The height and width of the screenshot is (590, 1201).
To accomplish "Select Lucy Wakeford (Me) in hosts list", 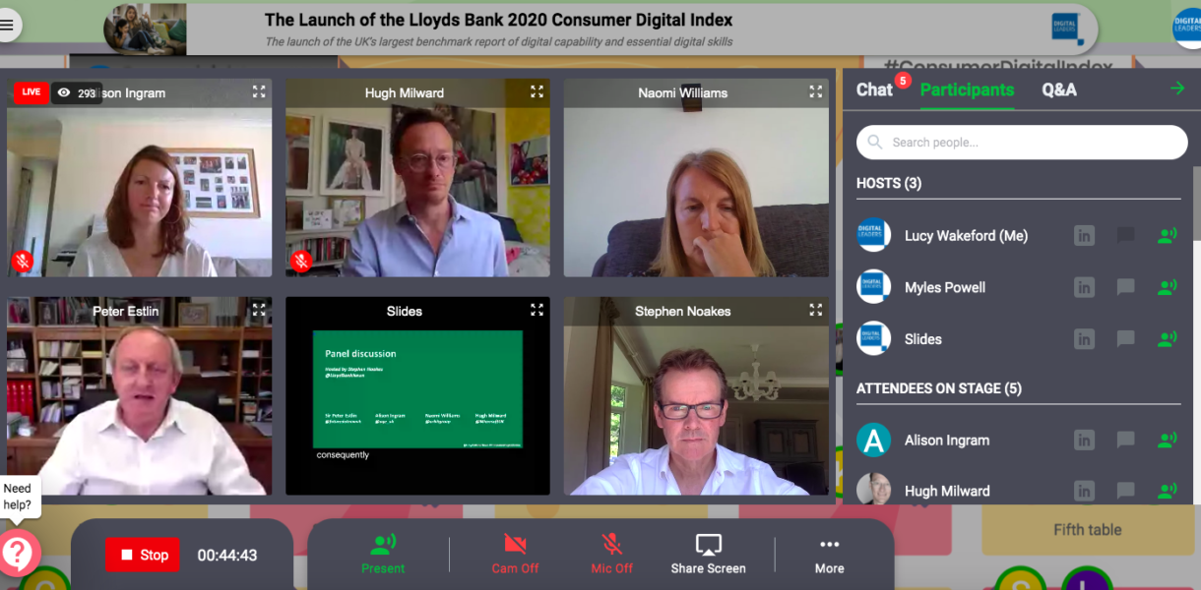I will point(966,236).
